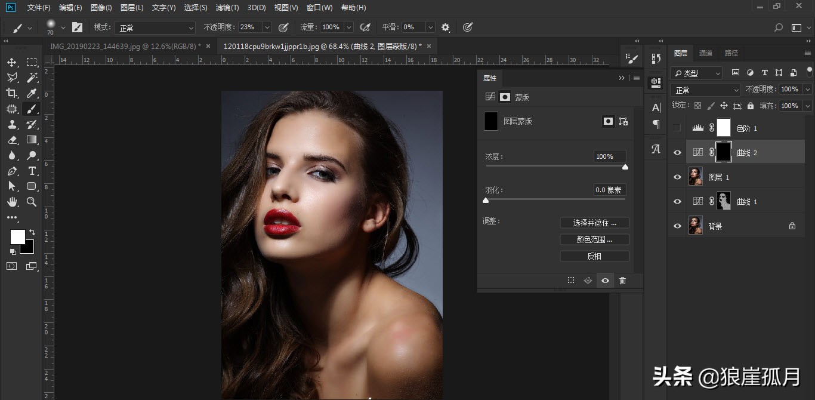The width and height of the screenshot is (815, 400).
Task: Open Character panel icon in side dock
Action: click(x=656, y=107)
